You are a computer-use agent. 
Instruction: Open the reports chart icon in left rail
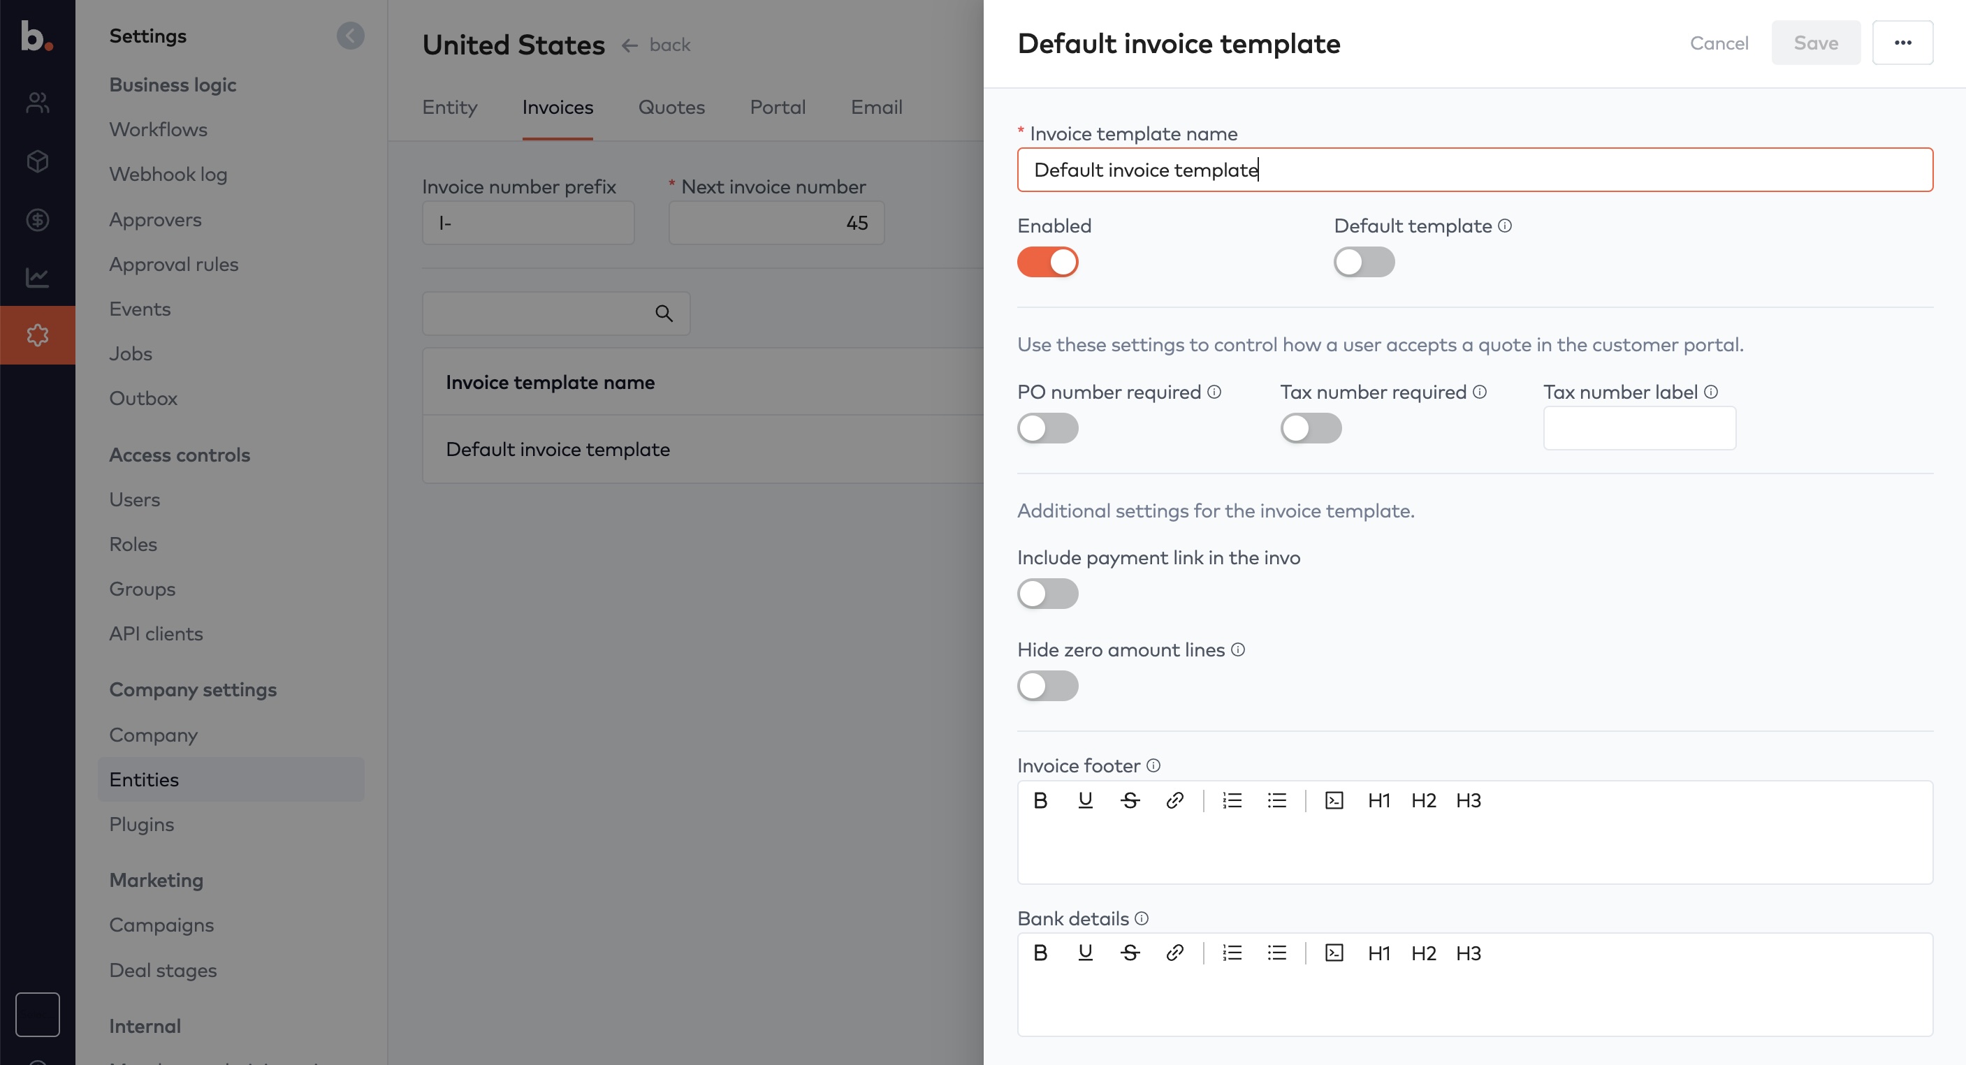click(38, 277)
